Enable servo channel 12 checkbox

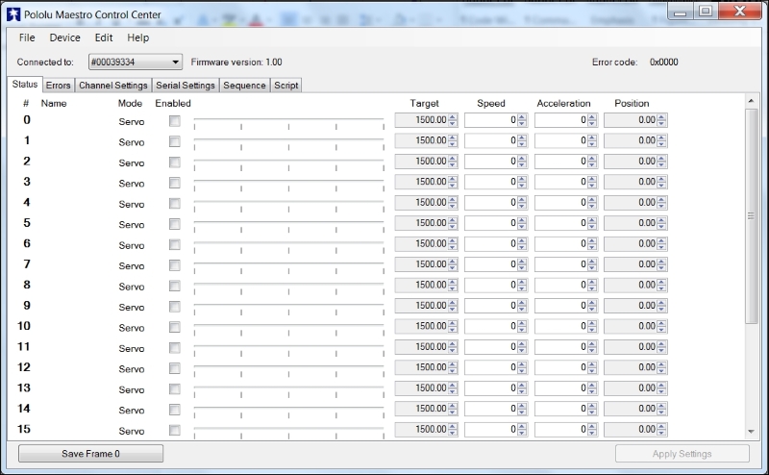(x=175, y=368)
